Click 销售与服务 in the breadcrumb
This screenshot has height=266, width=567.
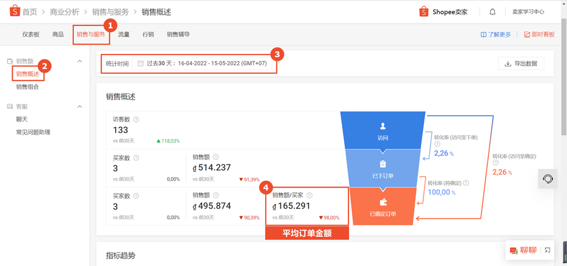pos(110,12)
